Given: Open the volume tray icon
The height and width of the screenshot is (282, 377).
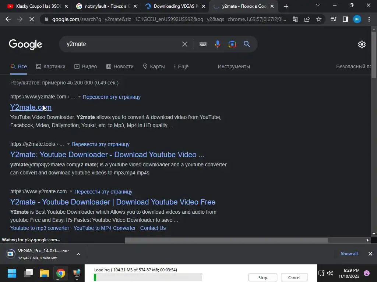Looking at the screenshot, I should tap(330, 273).
